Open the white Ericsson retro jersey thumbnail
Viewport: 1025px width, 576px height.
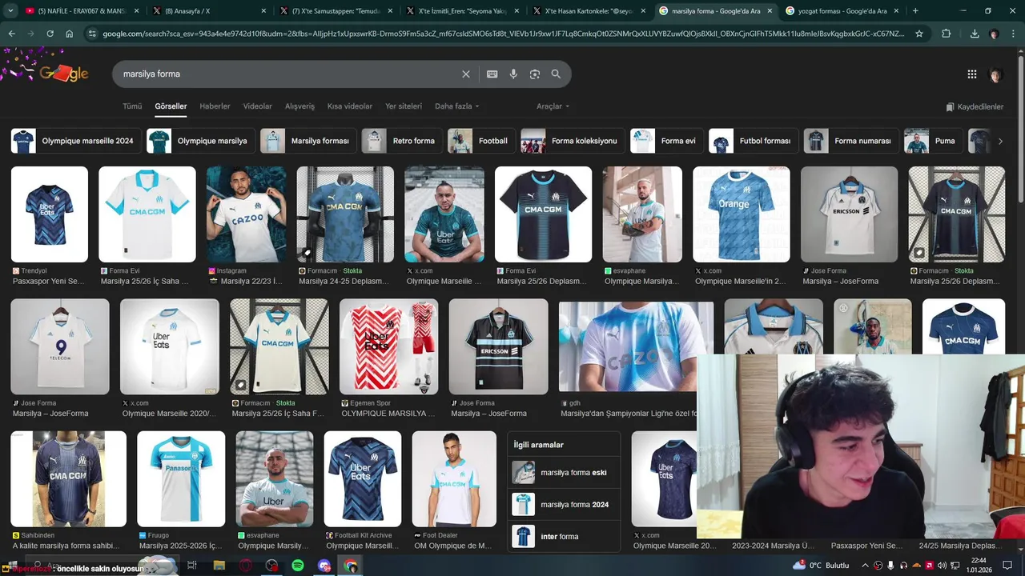click(x=849, y=214)
